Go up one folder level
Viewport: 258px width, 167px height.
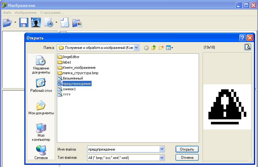(154, 48)
